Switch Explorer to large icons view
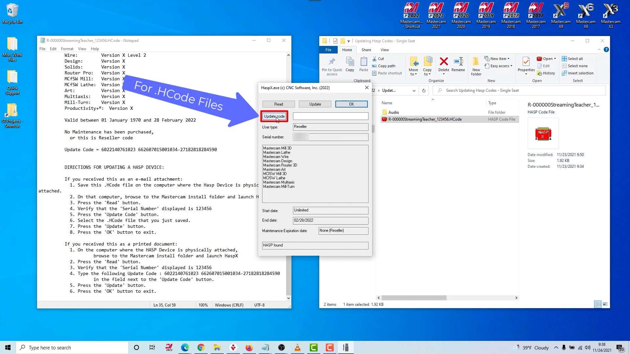This screenshot has height=354, width=630. 605,304
